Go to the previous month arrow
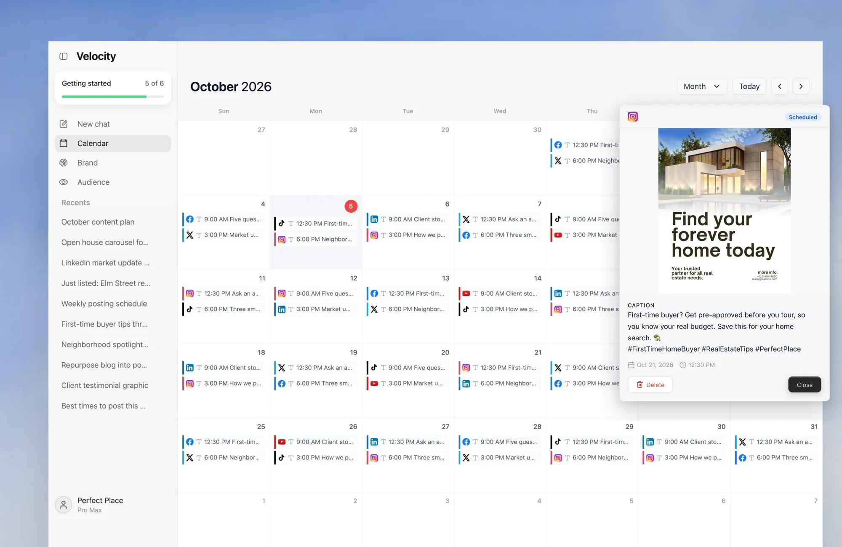 780,86
